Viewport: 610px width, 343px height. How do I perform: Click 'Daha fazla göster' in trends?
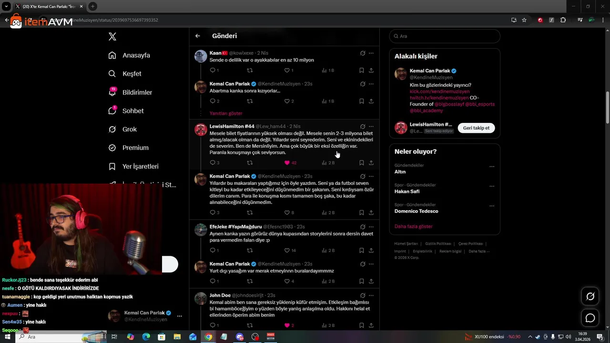[x=413, y=226]
